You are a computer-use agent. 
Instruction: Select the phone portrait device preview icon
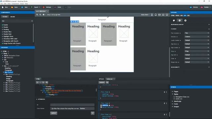point(152,15)
